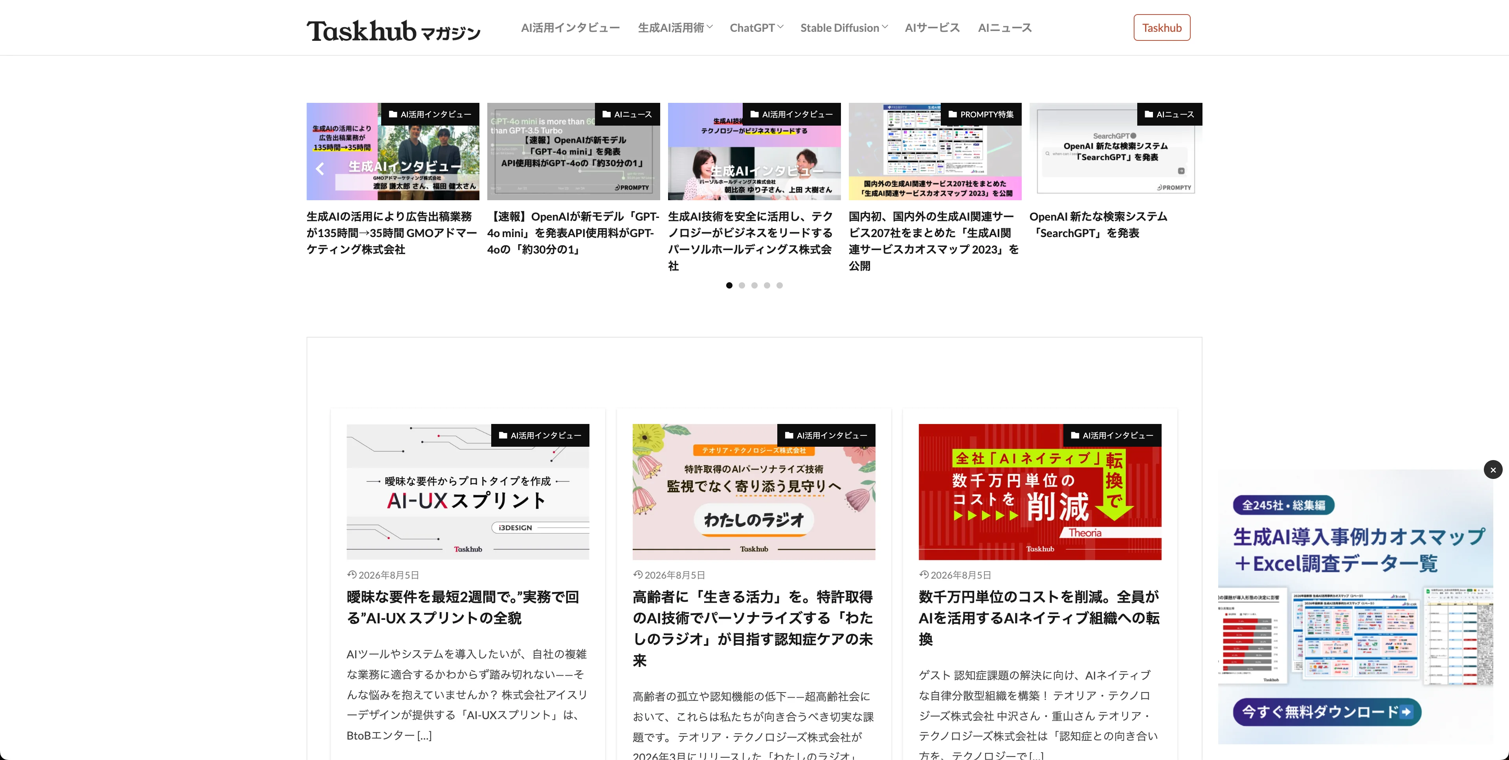Screen dimensions: 1509x760
Task: Open article 数千万円単位のコストを削減
Action: [1039, 618]
